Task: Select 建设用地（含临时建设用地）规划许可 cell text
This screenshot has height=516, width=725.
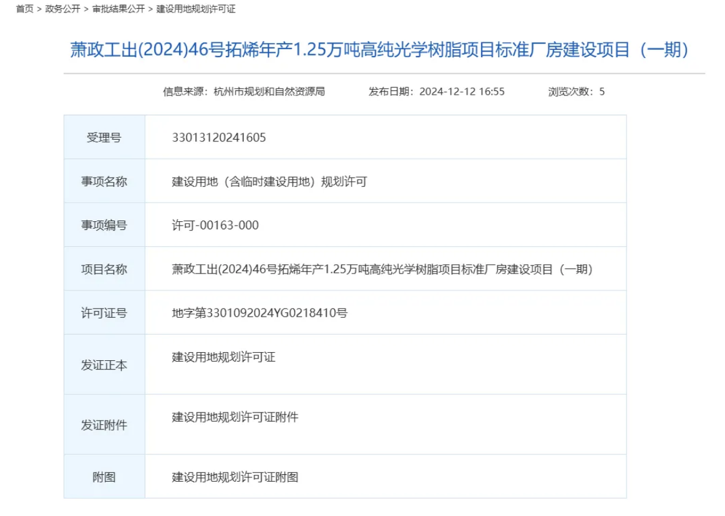Action: click(x=270, y=181)
